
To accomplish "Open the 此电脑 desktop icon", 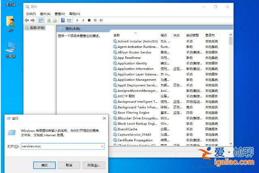I will (11, 50).
